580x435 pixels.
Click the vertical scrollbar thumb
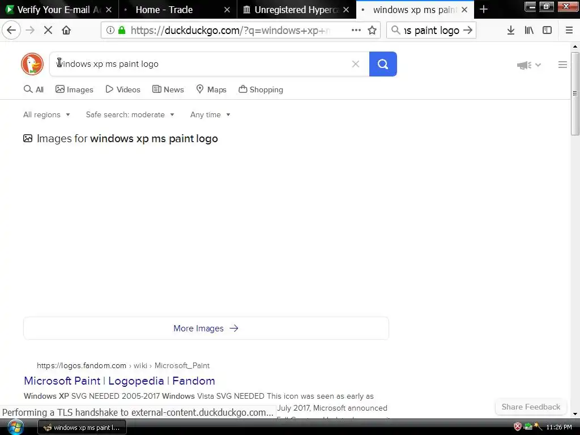tap(575, 94)
